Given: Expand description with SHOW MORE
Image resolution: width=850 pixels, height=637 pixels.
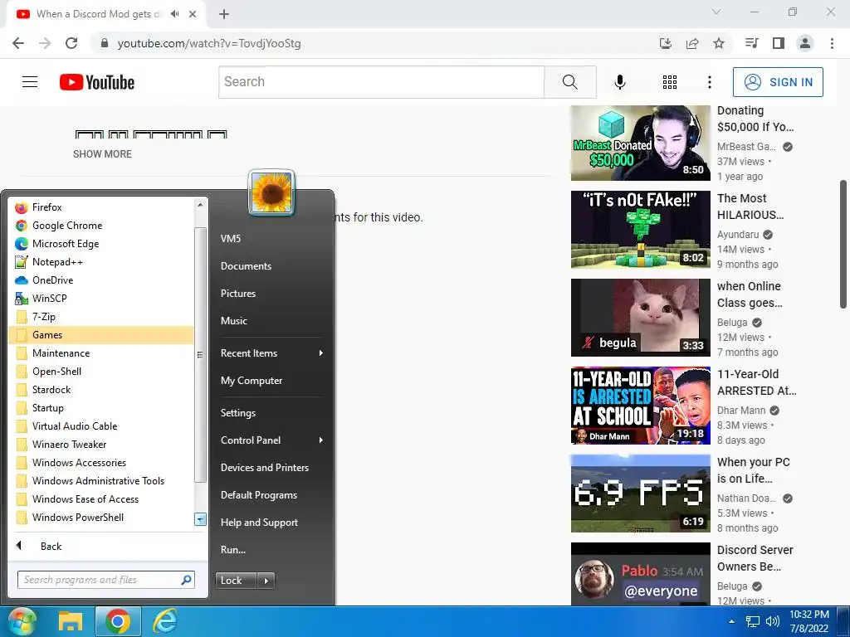Looking at the screenshot, I should pos(102,153).
